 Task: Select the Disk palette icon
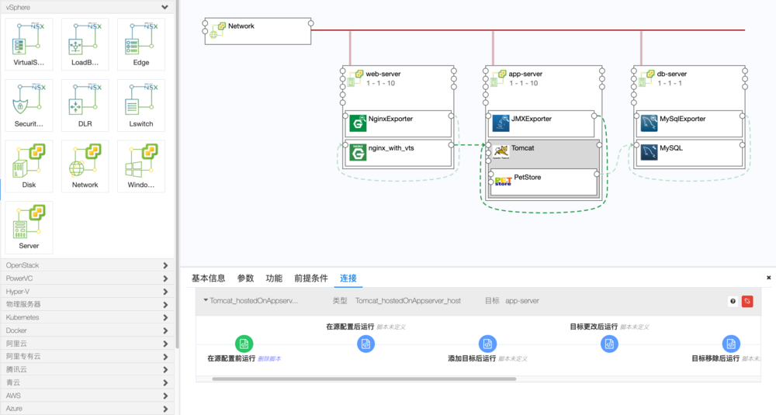click(29, 166)
